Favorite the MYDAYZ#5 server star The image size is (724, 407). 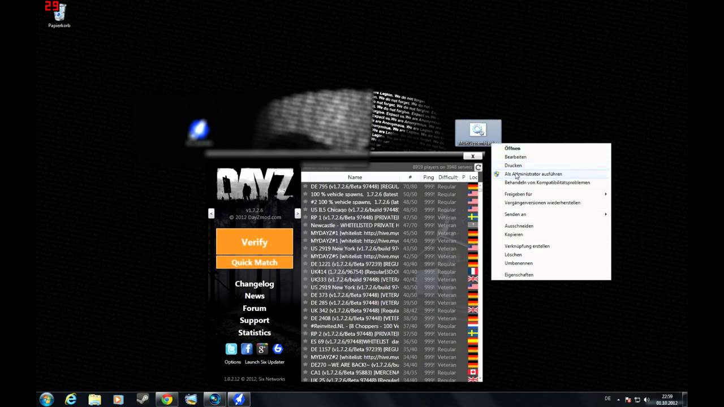(305, 256)
